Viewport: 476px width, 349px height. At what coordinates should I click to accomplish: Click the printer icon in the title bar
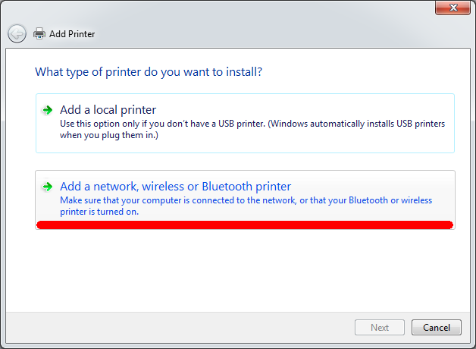(39, 33)
